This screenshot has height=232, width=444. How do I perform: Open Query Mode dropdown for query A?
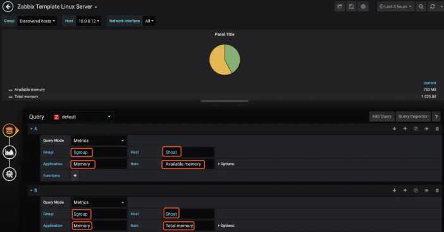(x=99, y=141)
